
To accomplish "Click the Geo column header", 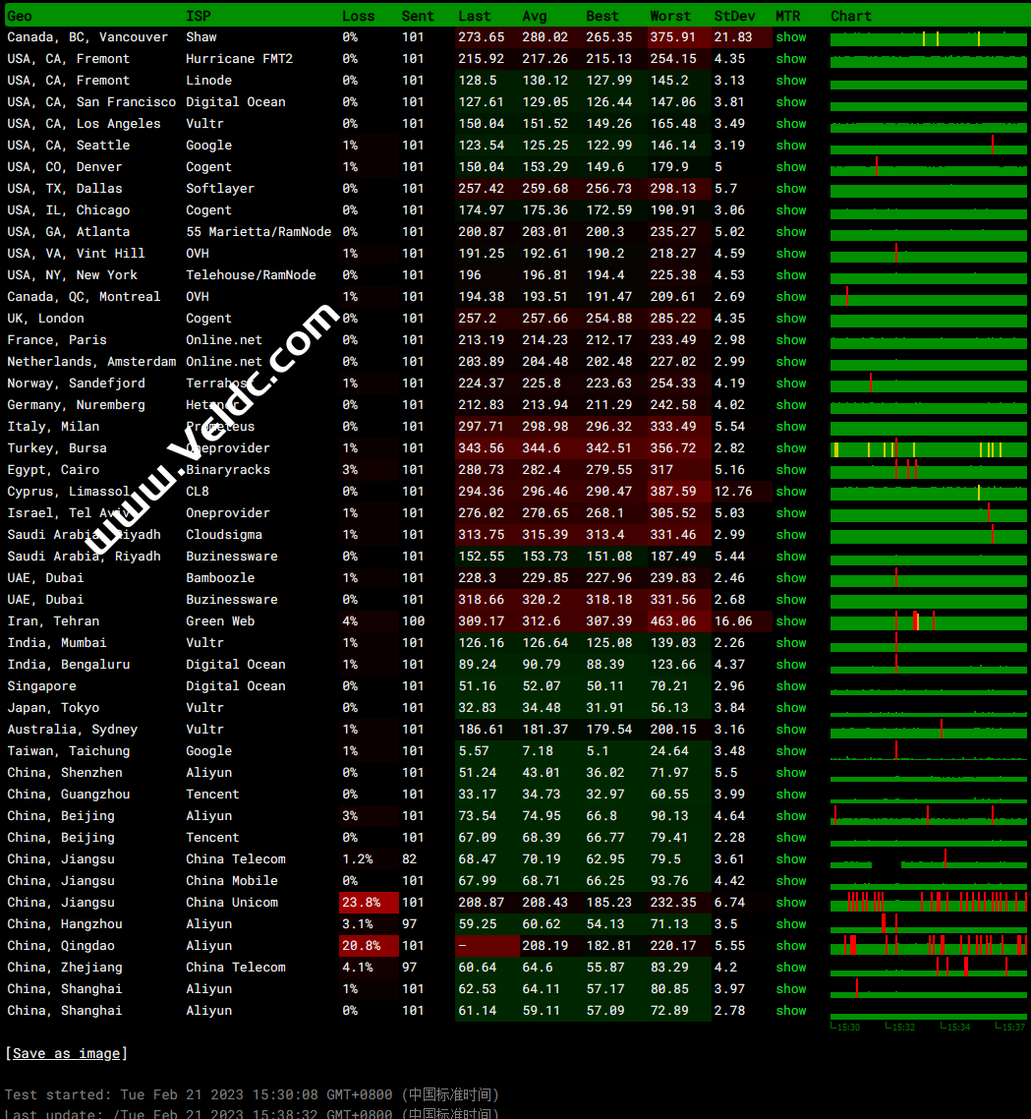I will [19, 16].
